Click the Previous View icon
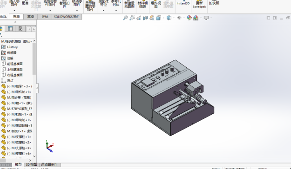Screen dimensions: 291x169 139,18
